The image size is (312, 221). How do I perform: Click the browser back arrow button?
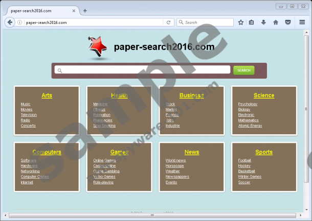10,22
